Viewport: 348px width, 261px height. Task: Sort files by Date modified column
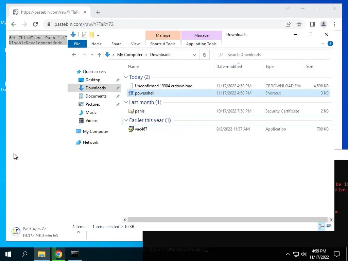point(229,67)
